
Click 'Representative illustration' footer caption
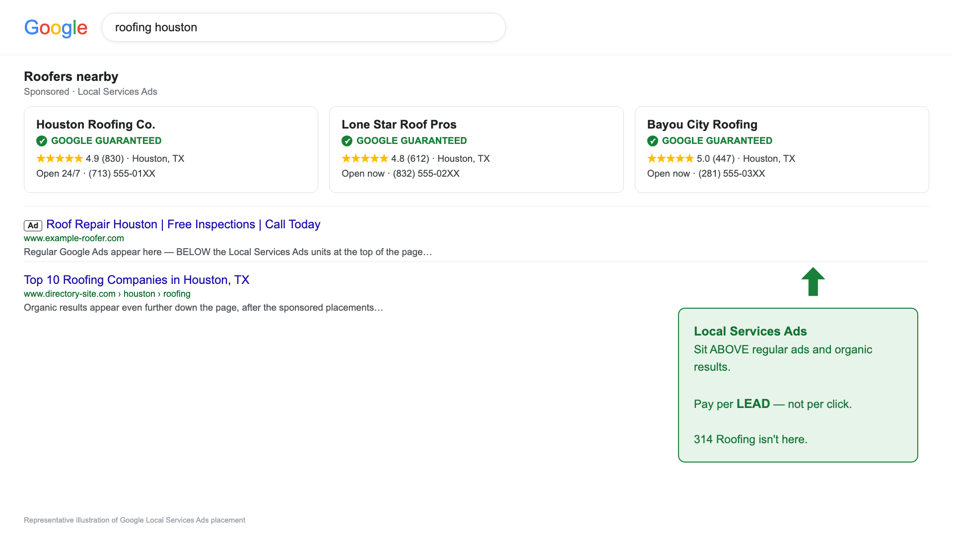click(135, 520)
